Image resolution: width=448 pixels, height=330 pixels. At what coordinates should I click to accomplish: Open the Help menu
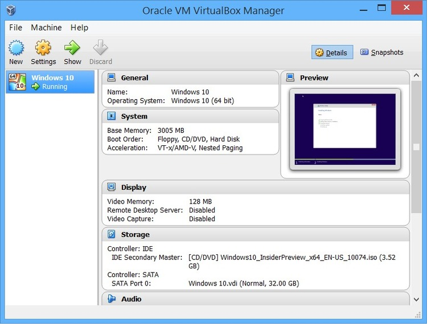pyautogui.click(x=79, y=27)
